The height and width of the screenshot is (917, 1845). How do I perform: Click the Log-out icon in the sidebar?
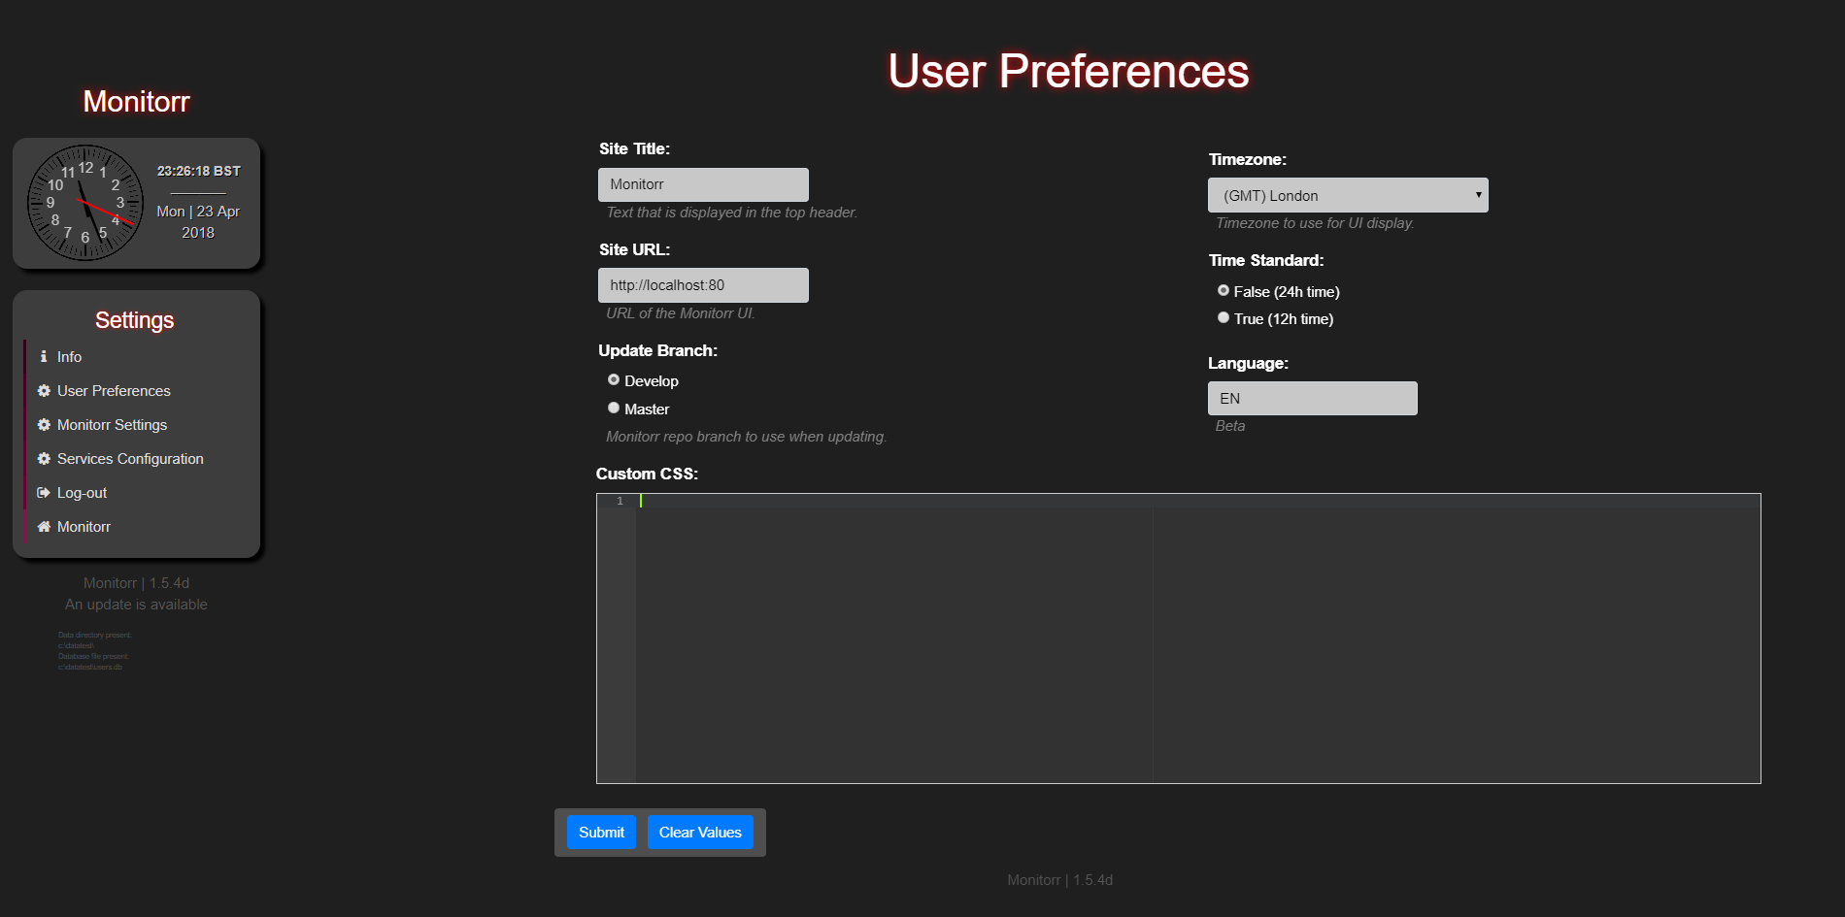(43, 492)
